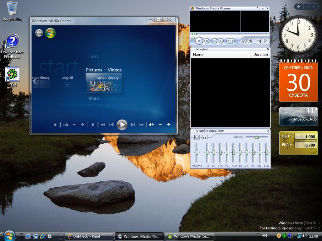Viewport: 322px width, 241px height.
Task: Open the equalizer settings panel button
Action: point(259,41)
